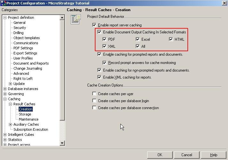
Task: Select the Project definition label
Action: tap(21, 17)
